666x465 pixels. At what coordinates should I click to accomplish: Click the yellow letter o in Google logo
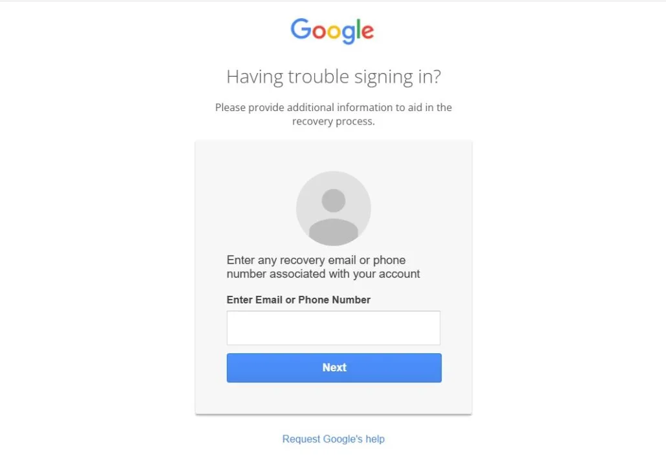[334, 32]
